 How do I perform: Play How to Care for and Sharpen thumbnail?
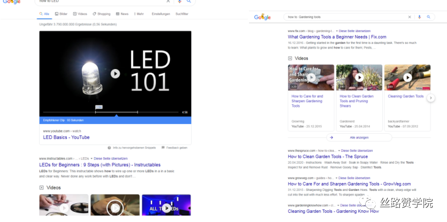pyautogui.click(x=311, y=77)
